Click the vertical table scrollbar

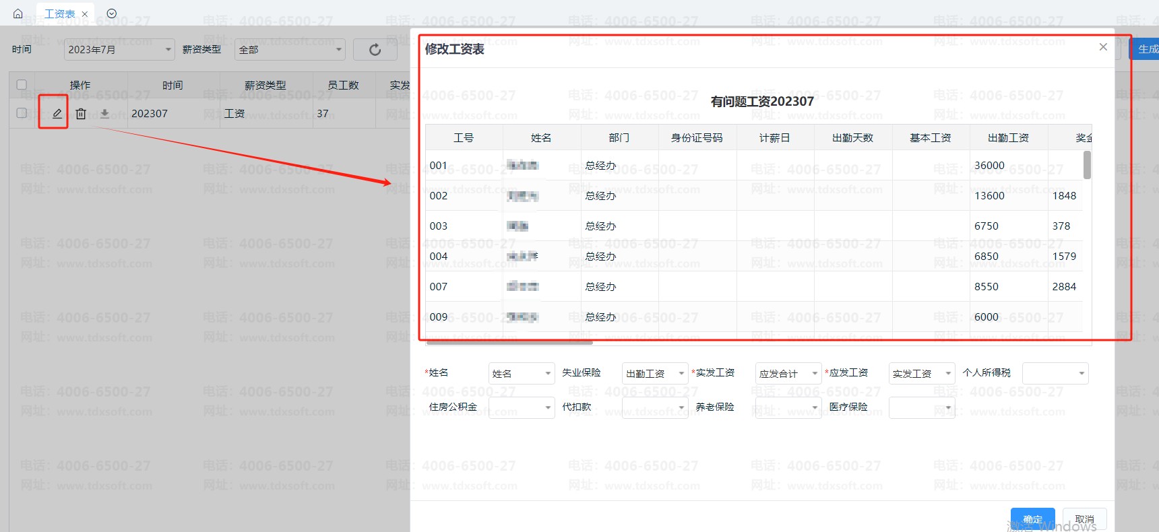point(1087,166)
